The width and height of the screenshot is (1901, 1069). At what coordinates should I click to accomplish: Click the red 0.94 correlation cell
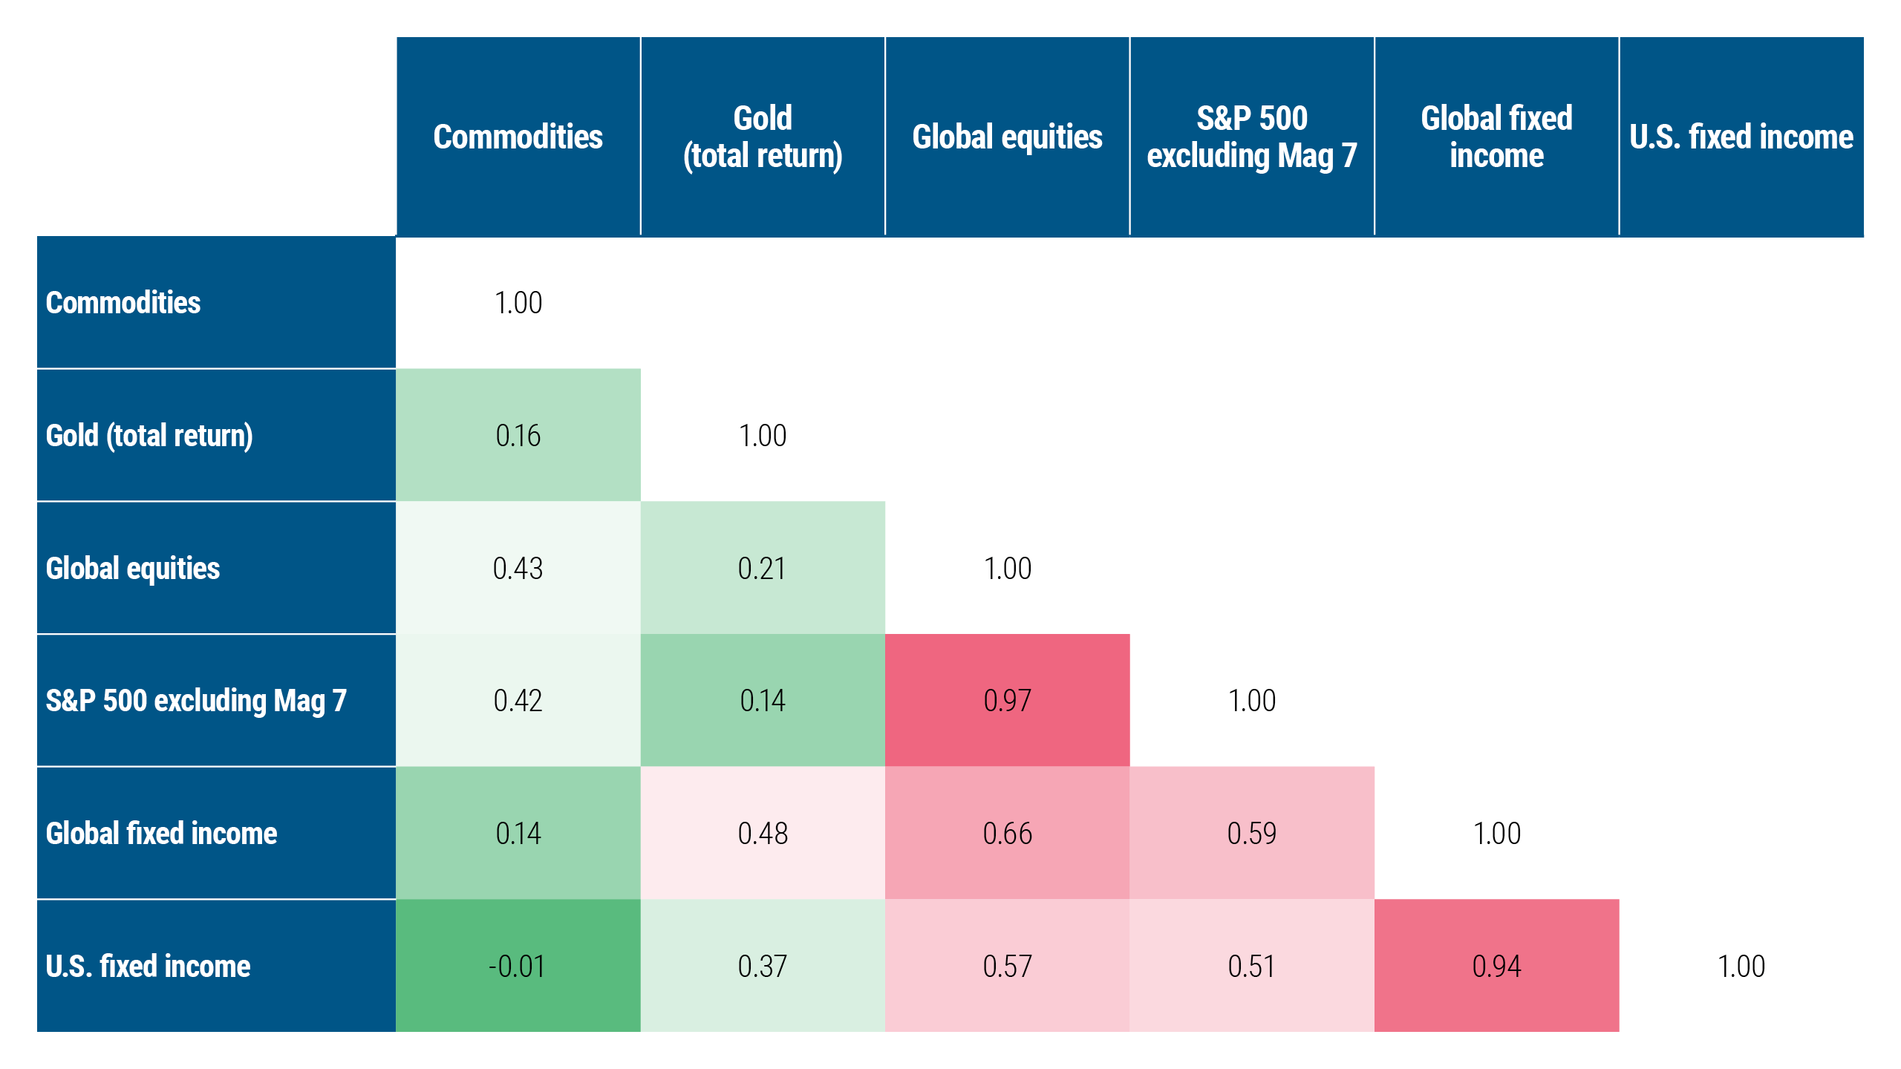tap(1496, 967)
